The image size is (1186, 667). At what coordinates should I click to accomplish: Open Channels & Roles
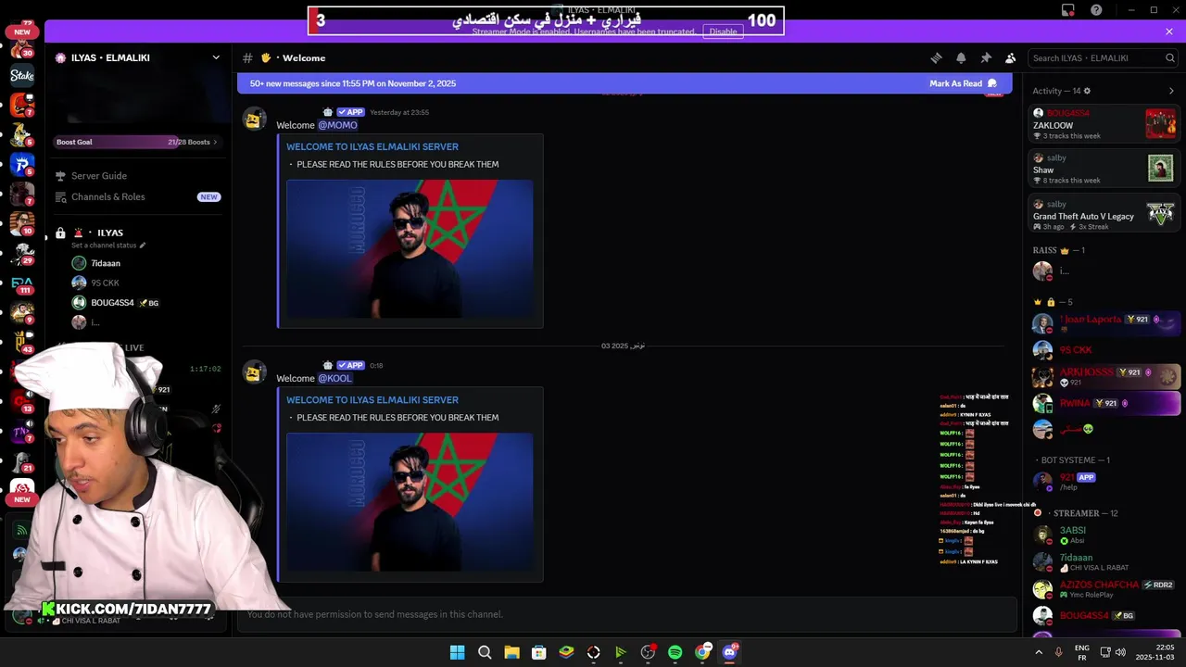click(x=108, y=196)
